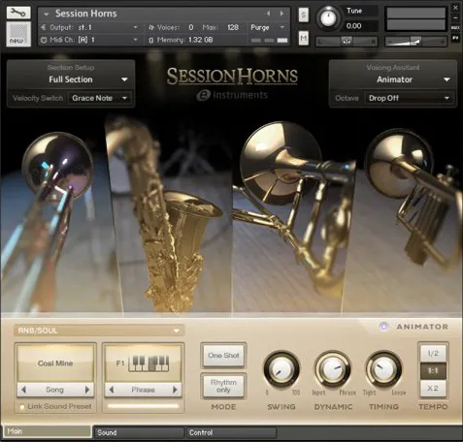This screenshot has height=442, width=463.
Task: Click the saxophone instrument image
Action: [172, 215]
